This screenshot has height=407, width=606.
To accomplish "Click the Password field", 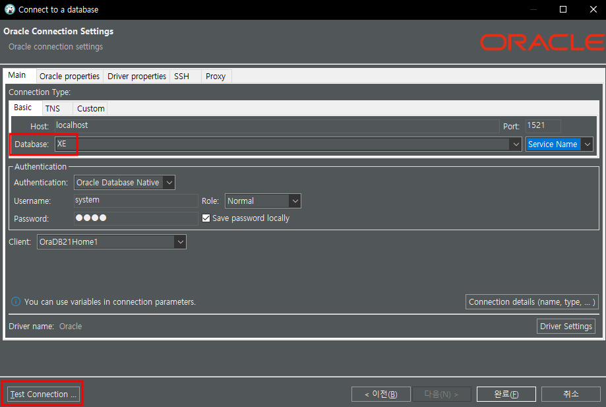I will 136,218.
